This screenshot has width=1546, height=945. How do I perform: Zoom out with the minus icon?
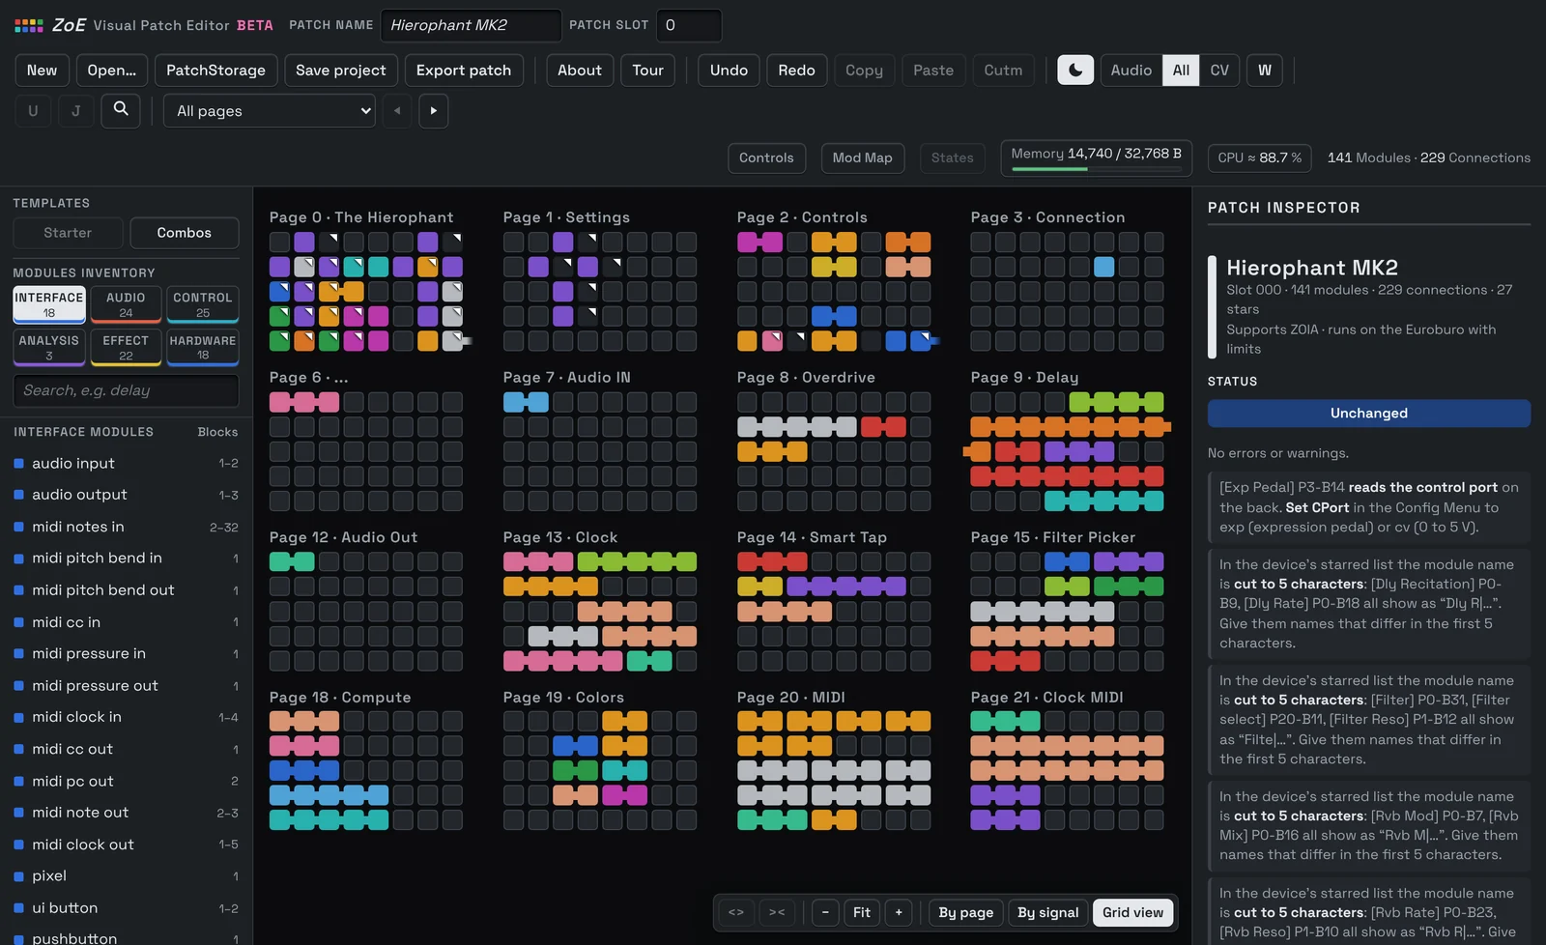[x=825, y=912]
